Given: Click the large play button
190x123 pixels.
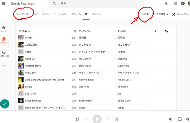Looking at the screenshot, I should (97, 119).
